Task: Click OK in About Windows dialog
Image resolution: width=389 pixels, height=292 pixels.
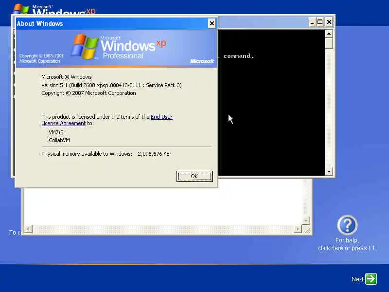Action: (x=194, y=176)
